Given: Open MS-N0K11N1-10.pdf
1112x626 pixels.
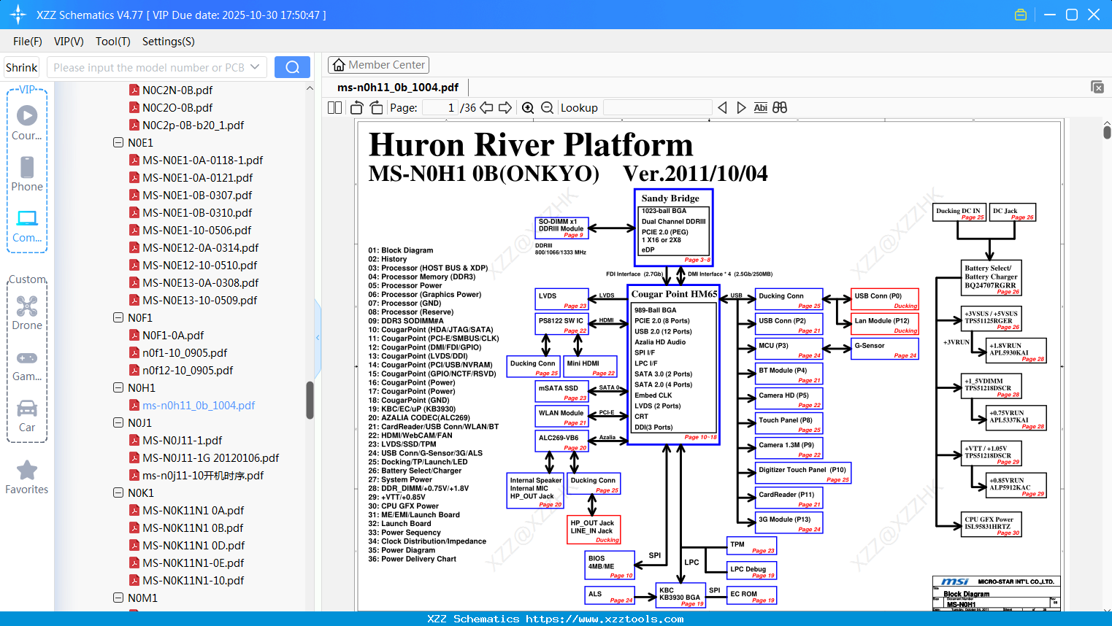Looking at the screenshot, I should click(x=193, y=581).
